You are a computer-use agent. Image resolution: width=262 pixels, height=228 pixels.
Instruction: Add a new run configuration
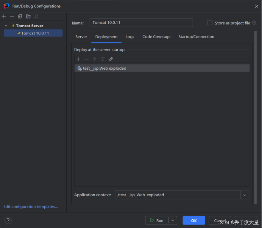(x=4, y=16)
